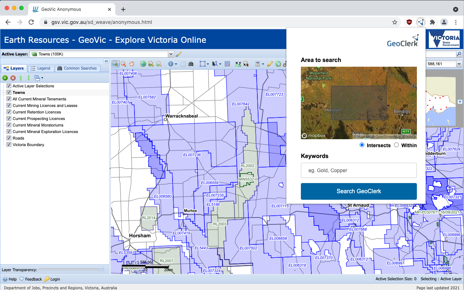Open Chrome Extensions puzzle icon
Viewport: 464px width, 290px height.
pos(432,22)
